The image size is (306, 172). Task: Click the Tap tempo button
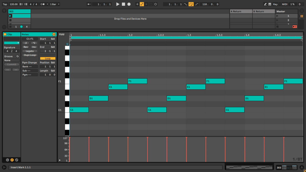point(5,4)
